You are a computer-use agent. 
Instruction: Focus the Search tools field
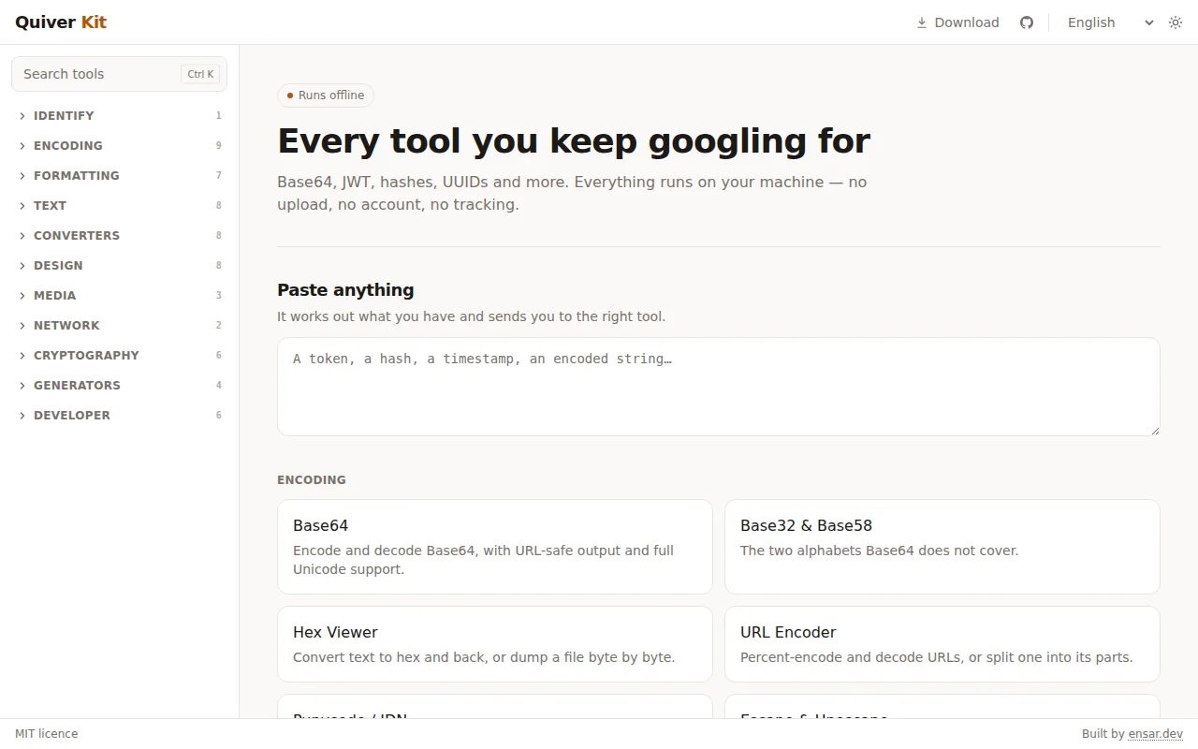point(119,74)
